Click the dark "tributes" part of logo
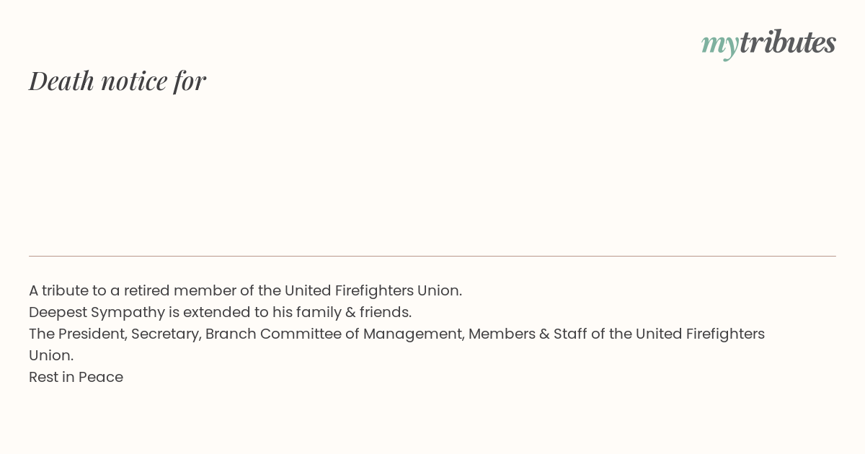The image size is (865, 454). (x=788, y=42)
